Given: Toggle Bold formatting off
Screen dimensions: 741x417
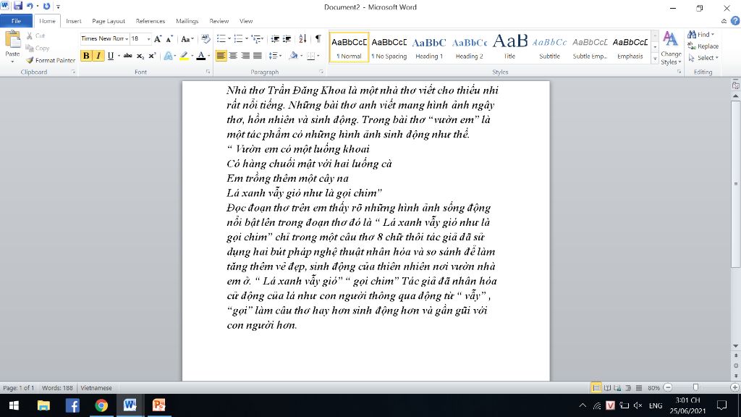Looking at the screenshot, I should point(86,56).
